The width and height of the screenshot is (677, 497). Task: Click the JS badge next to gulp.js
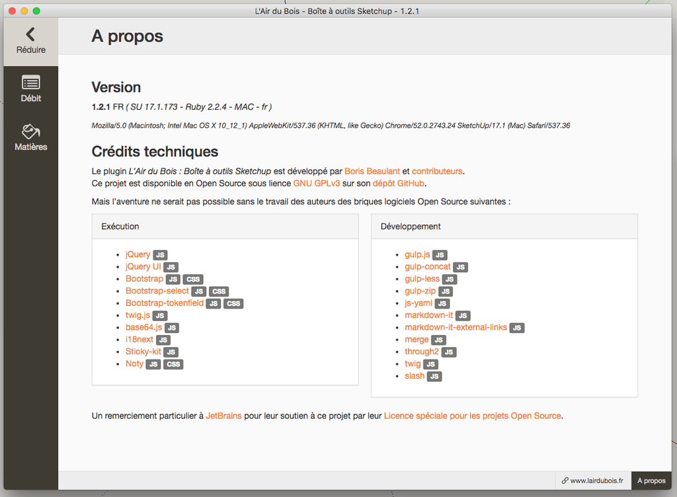click(440, 255)
